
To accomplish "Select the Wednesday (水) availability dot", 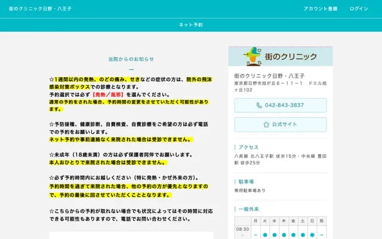I will pos(275,235).
